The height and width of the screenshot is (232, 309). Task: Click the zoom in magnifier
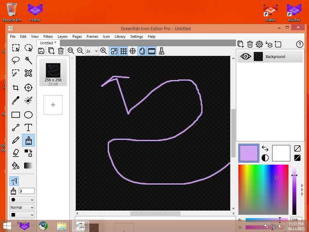(x=104, y=51)
